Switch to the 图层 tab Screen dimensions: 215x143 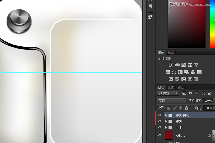[x=161, y=87]
